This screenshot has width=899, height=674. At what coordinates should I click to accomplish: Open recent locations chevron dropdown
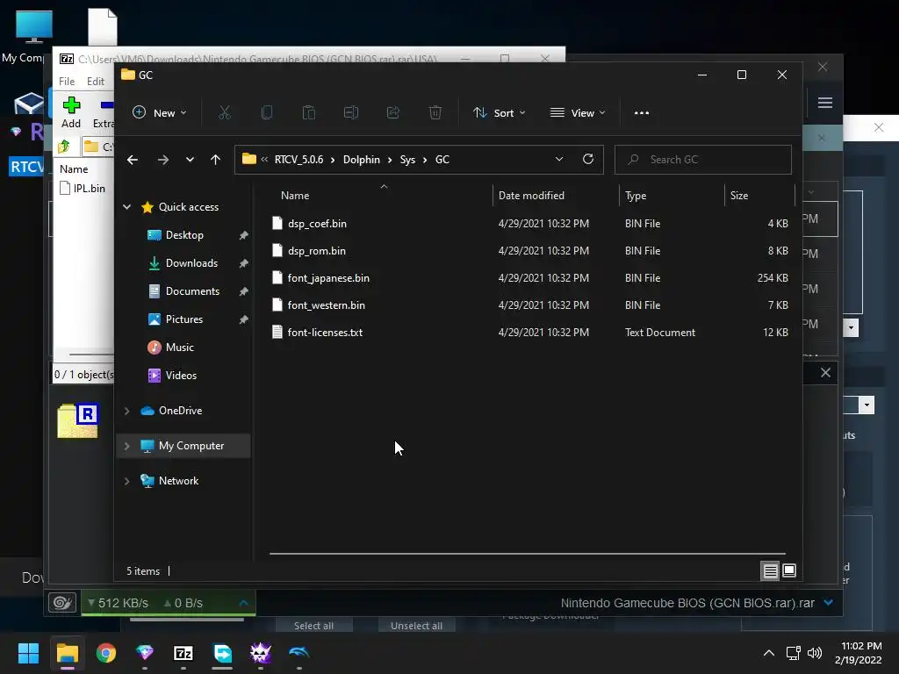tap(190, 160)
